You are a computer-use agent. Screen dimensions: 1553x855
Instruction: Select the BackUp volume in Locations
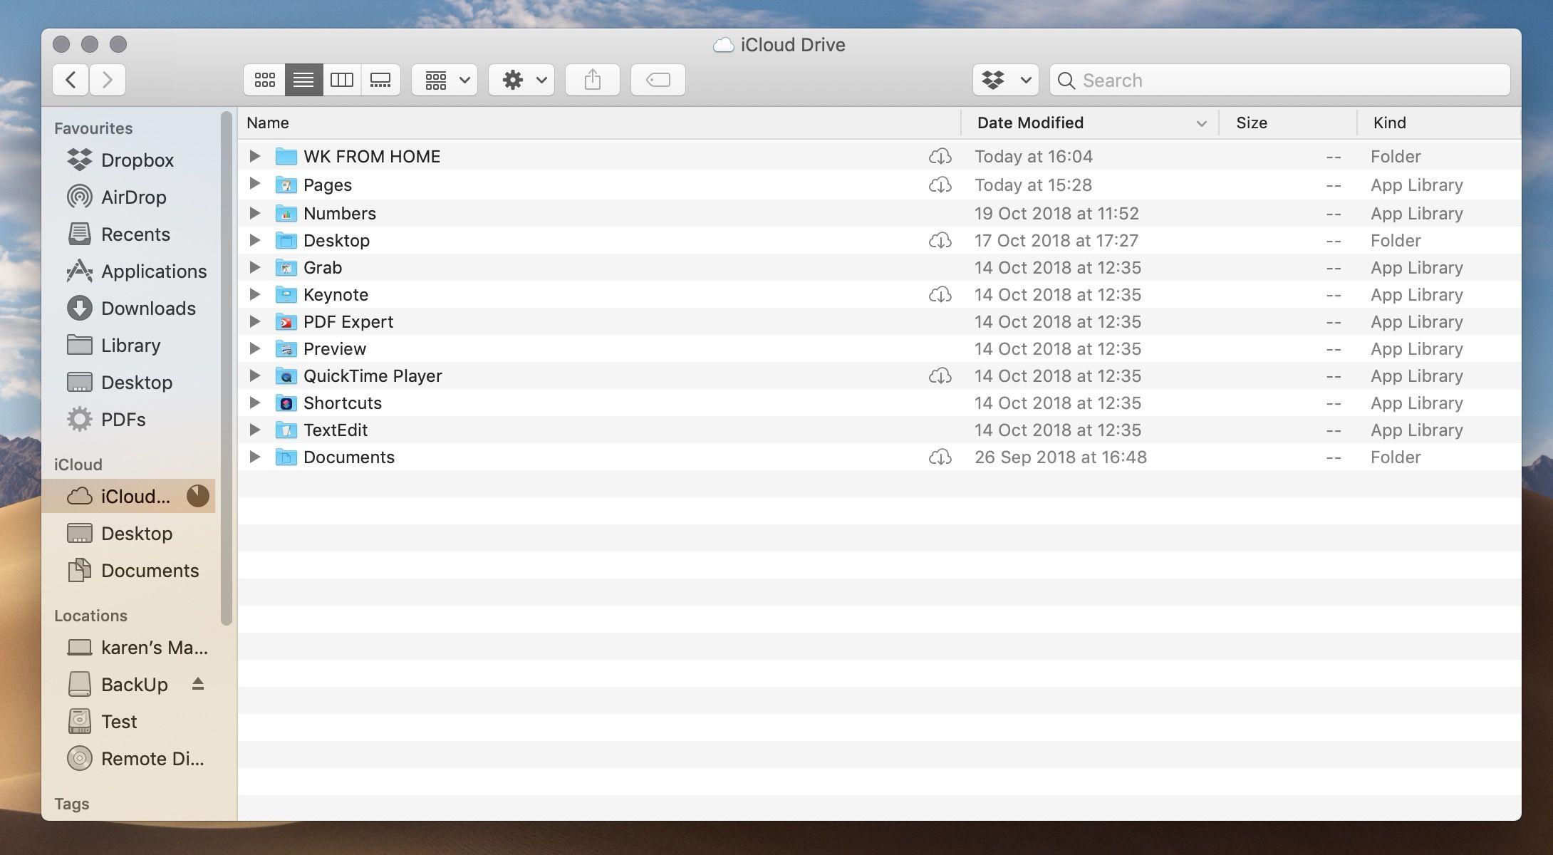pyautogui.click(x=134, y=683)
